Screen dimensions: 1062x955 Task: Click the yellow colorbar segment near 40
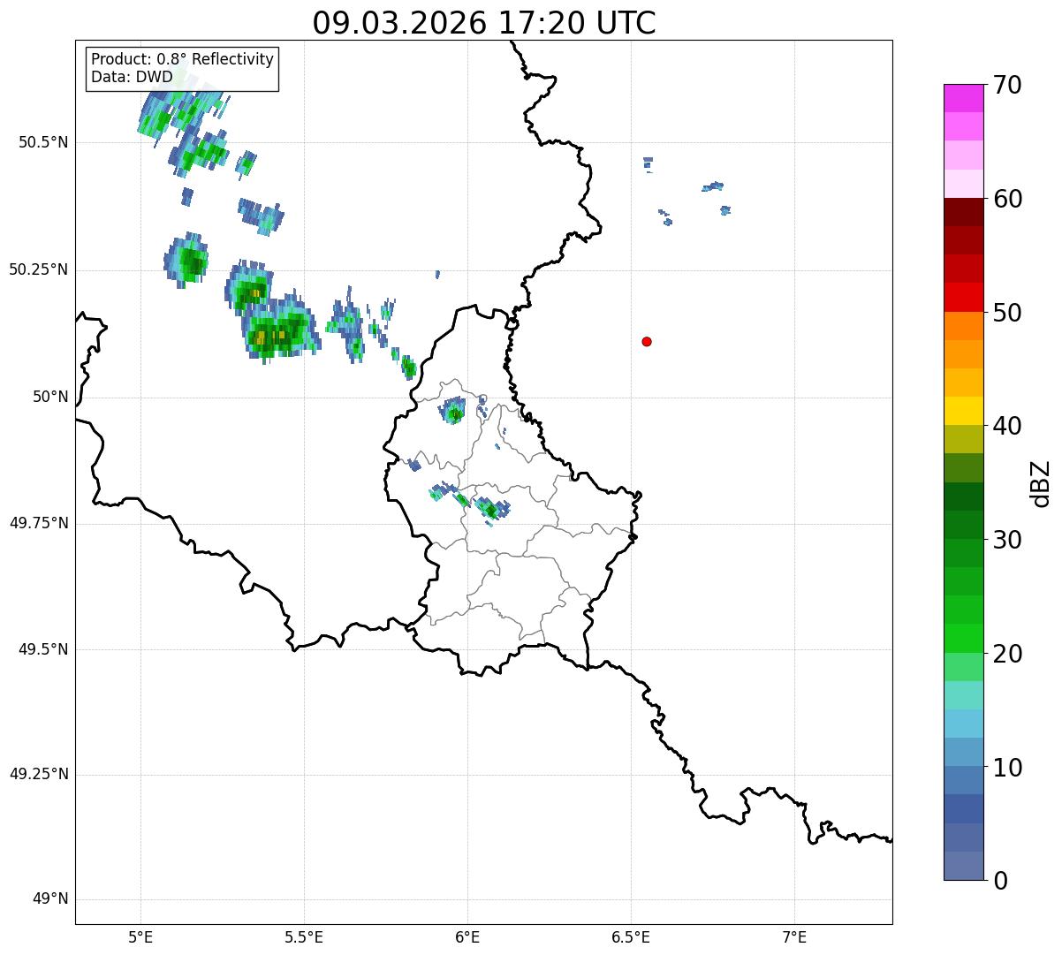click(x=963, y=411)
